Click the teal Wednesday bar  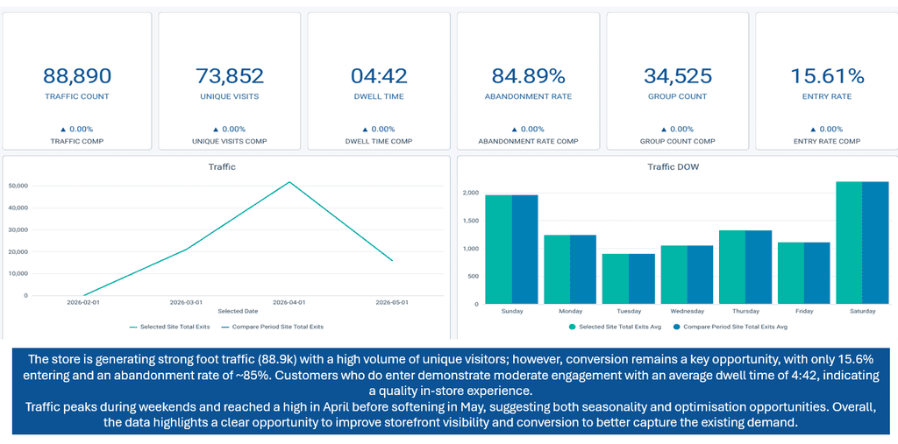[674, 275]
